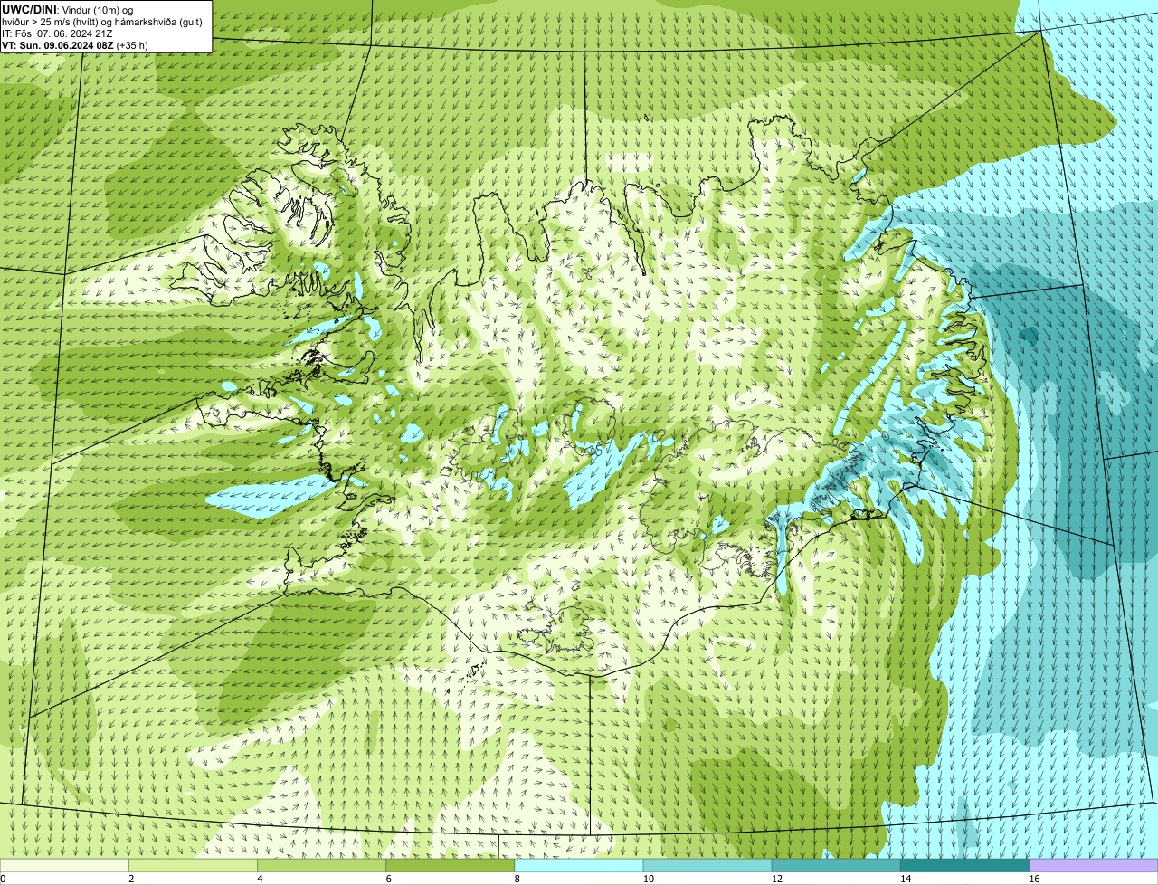
Task: Click the legend scale label '12'
Action: pos(777,879)
